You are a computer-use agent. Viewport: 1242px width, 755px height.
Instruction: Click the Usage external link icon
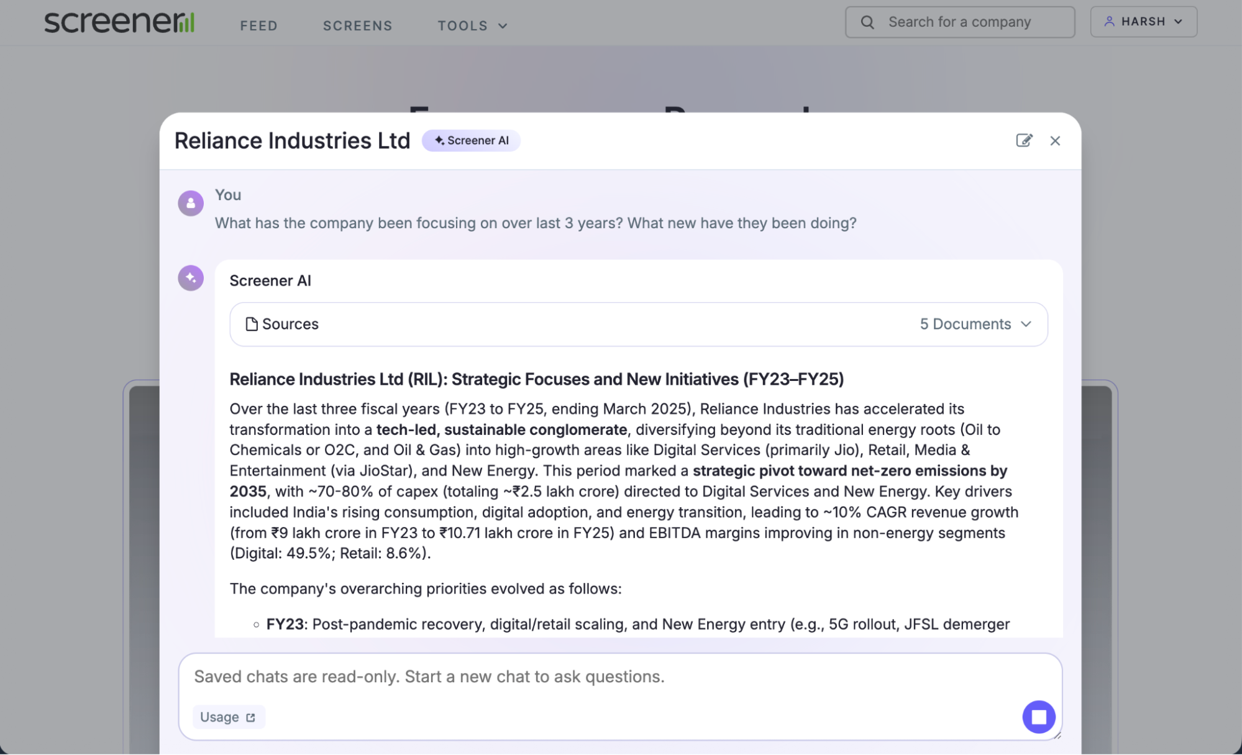[x=250, y=718]
